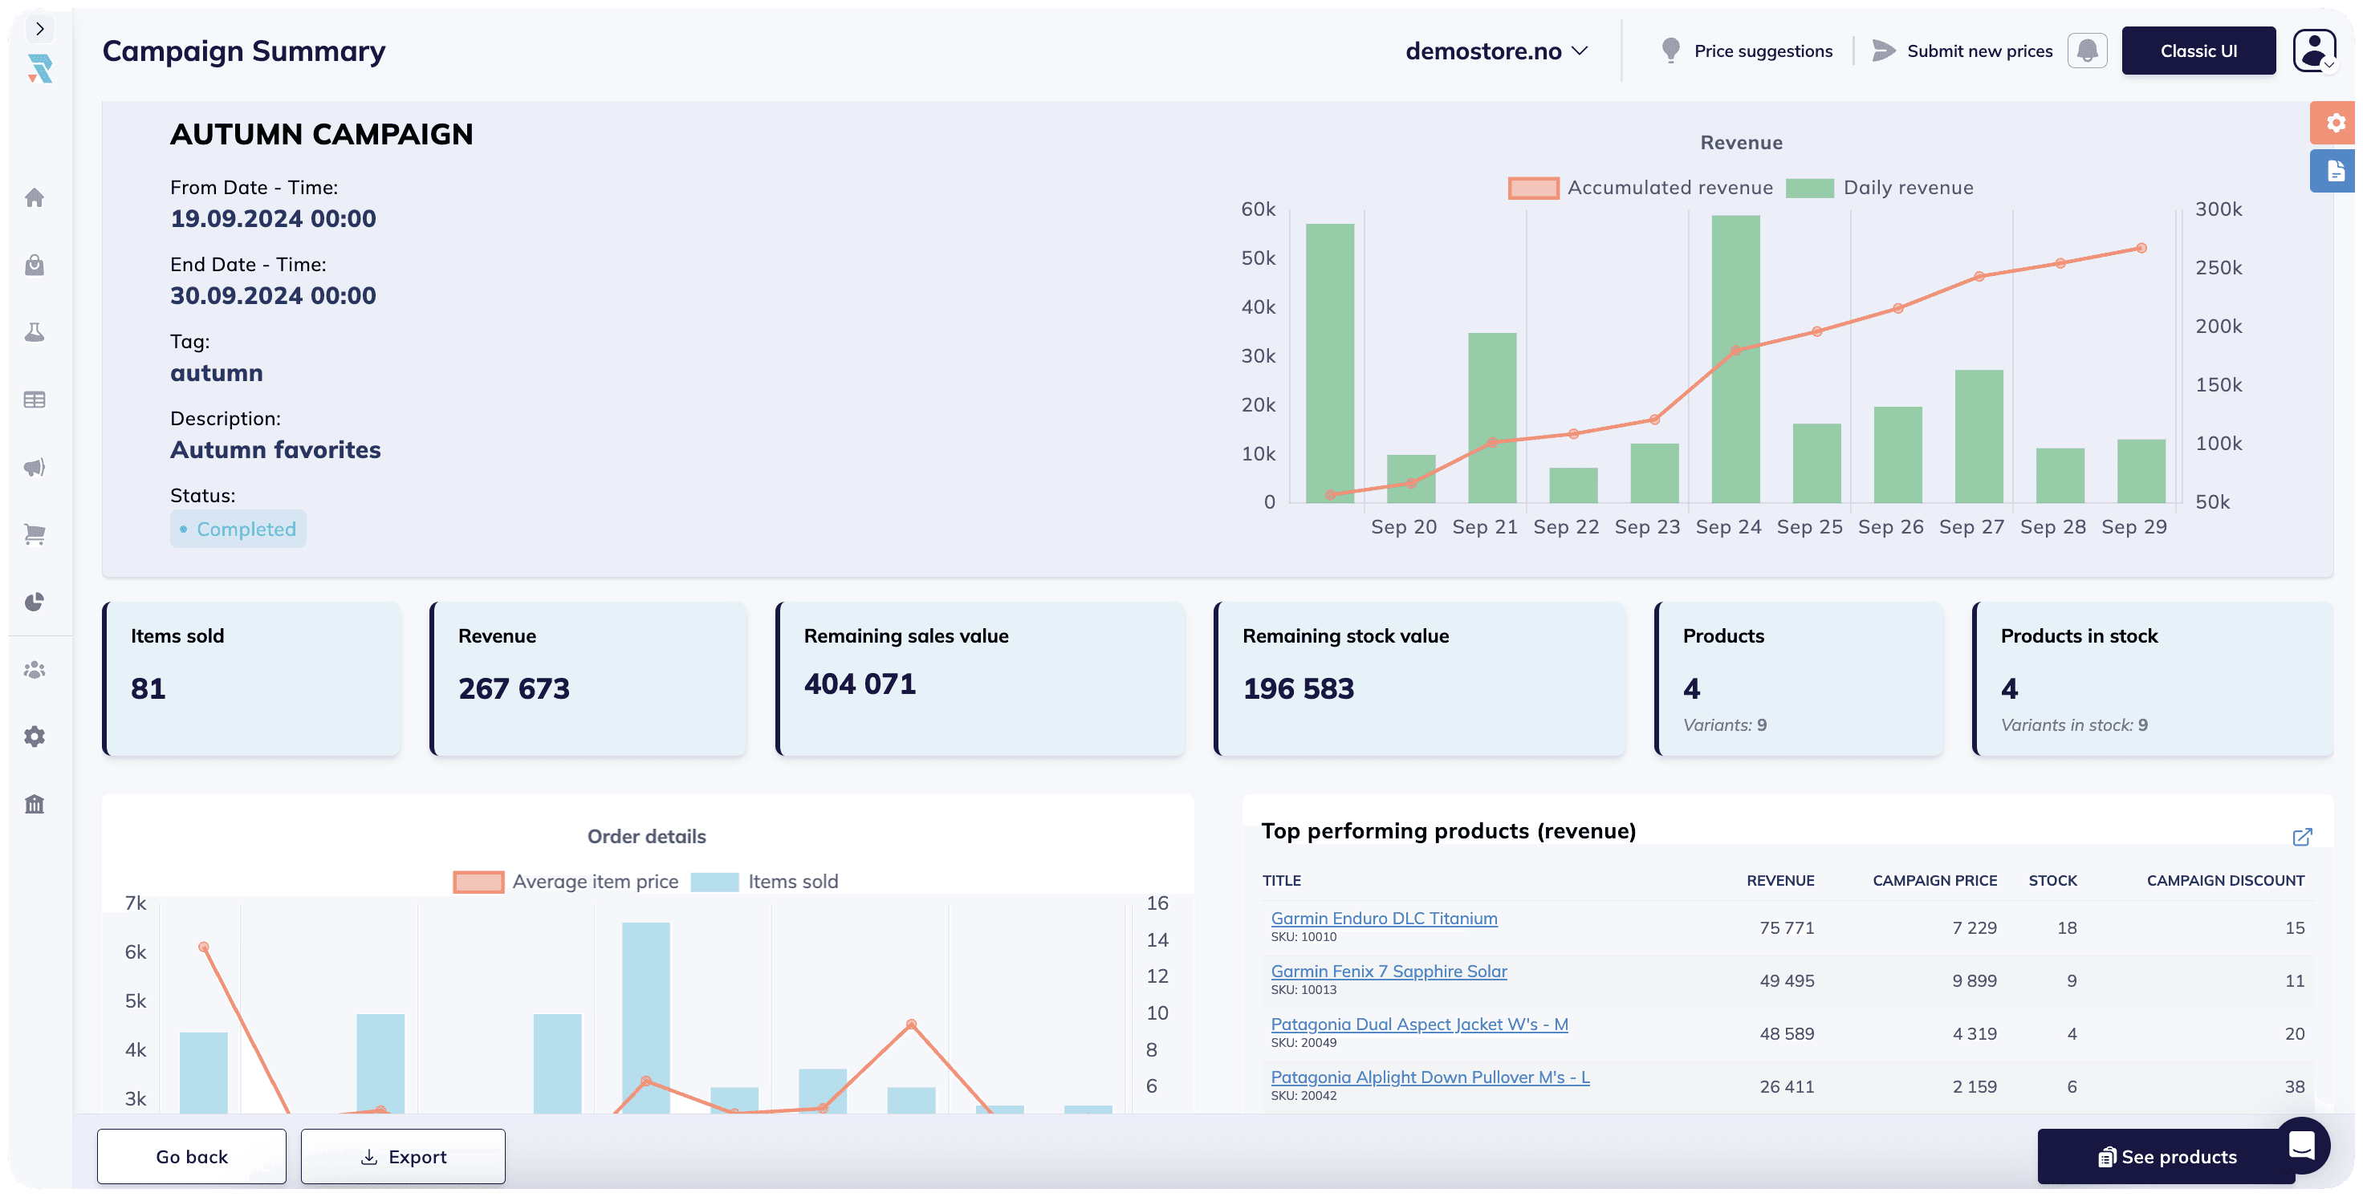
Task: Open notifications bell icon
Action: point(2087,51)
